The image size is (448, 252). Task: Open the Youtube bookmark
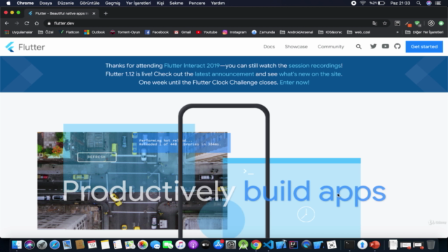[206, 32]
